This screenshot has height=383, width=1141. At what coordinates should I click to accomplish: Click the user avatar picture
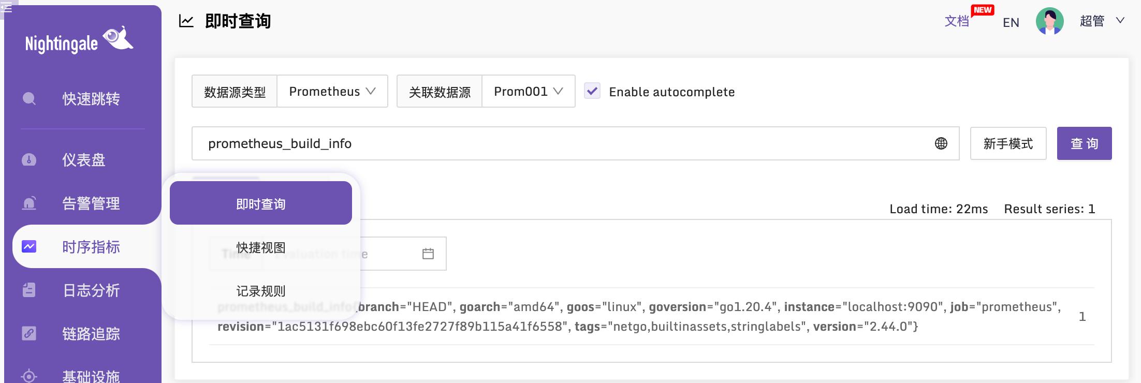(x=1050, y=21)
